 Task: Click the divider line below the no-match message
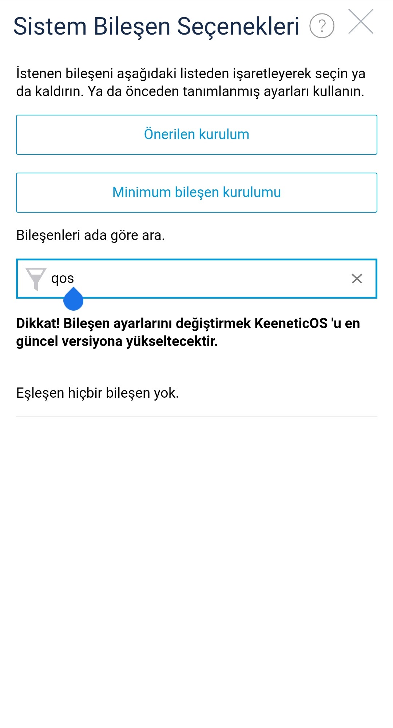pos(196,416)
